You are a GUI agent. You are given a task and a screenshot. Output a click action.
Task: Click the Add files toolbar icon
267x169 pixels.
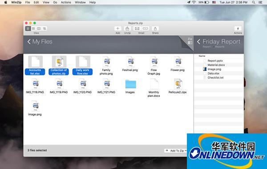(x=117, y=28)
